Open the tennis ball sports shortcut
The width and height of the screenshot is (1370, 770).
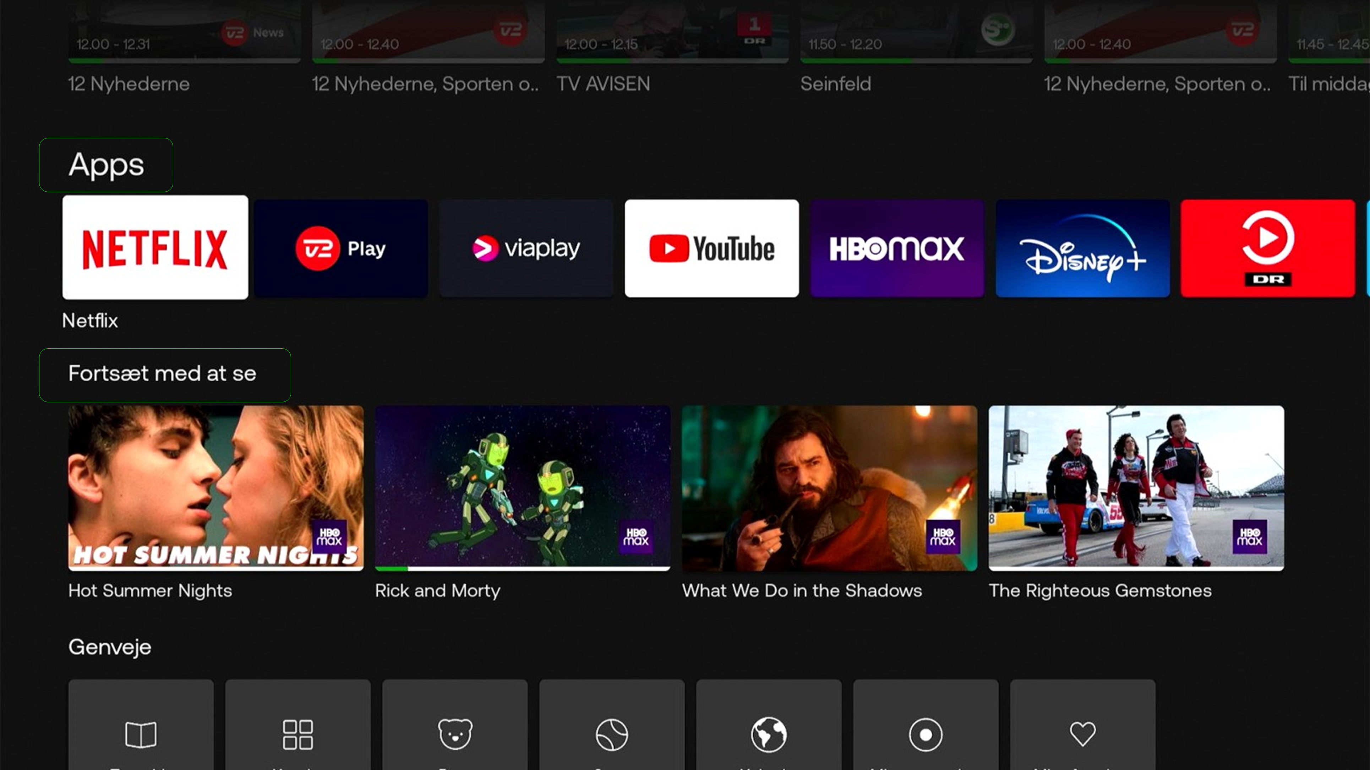click(612, 724)
